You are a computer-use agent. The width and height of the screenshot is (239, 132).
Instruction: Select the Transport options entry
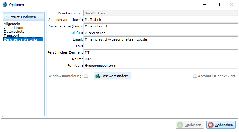point(12,35)
